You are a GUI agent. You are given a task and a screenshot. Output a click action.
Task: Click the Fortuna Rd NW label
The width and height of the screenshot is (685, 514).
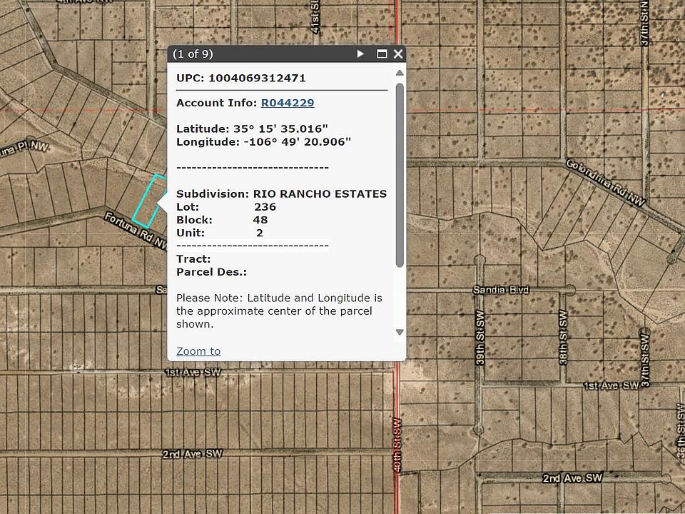(136, 231)
